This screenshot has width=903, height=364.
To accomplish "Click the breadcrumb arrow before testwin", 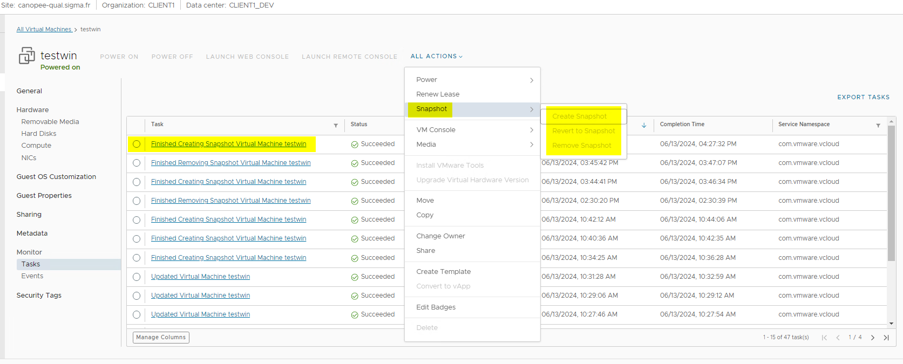I will (x=76, y=30).
